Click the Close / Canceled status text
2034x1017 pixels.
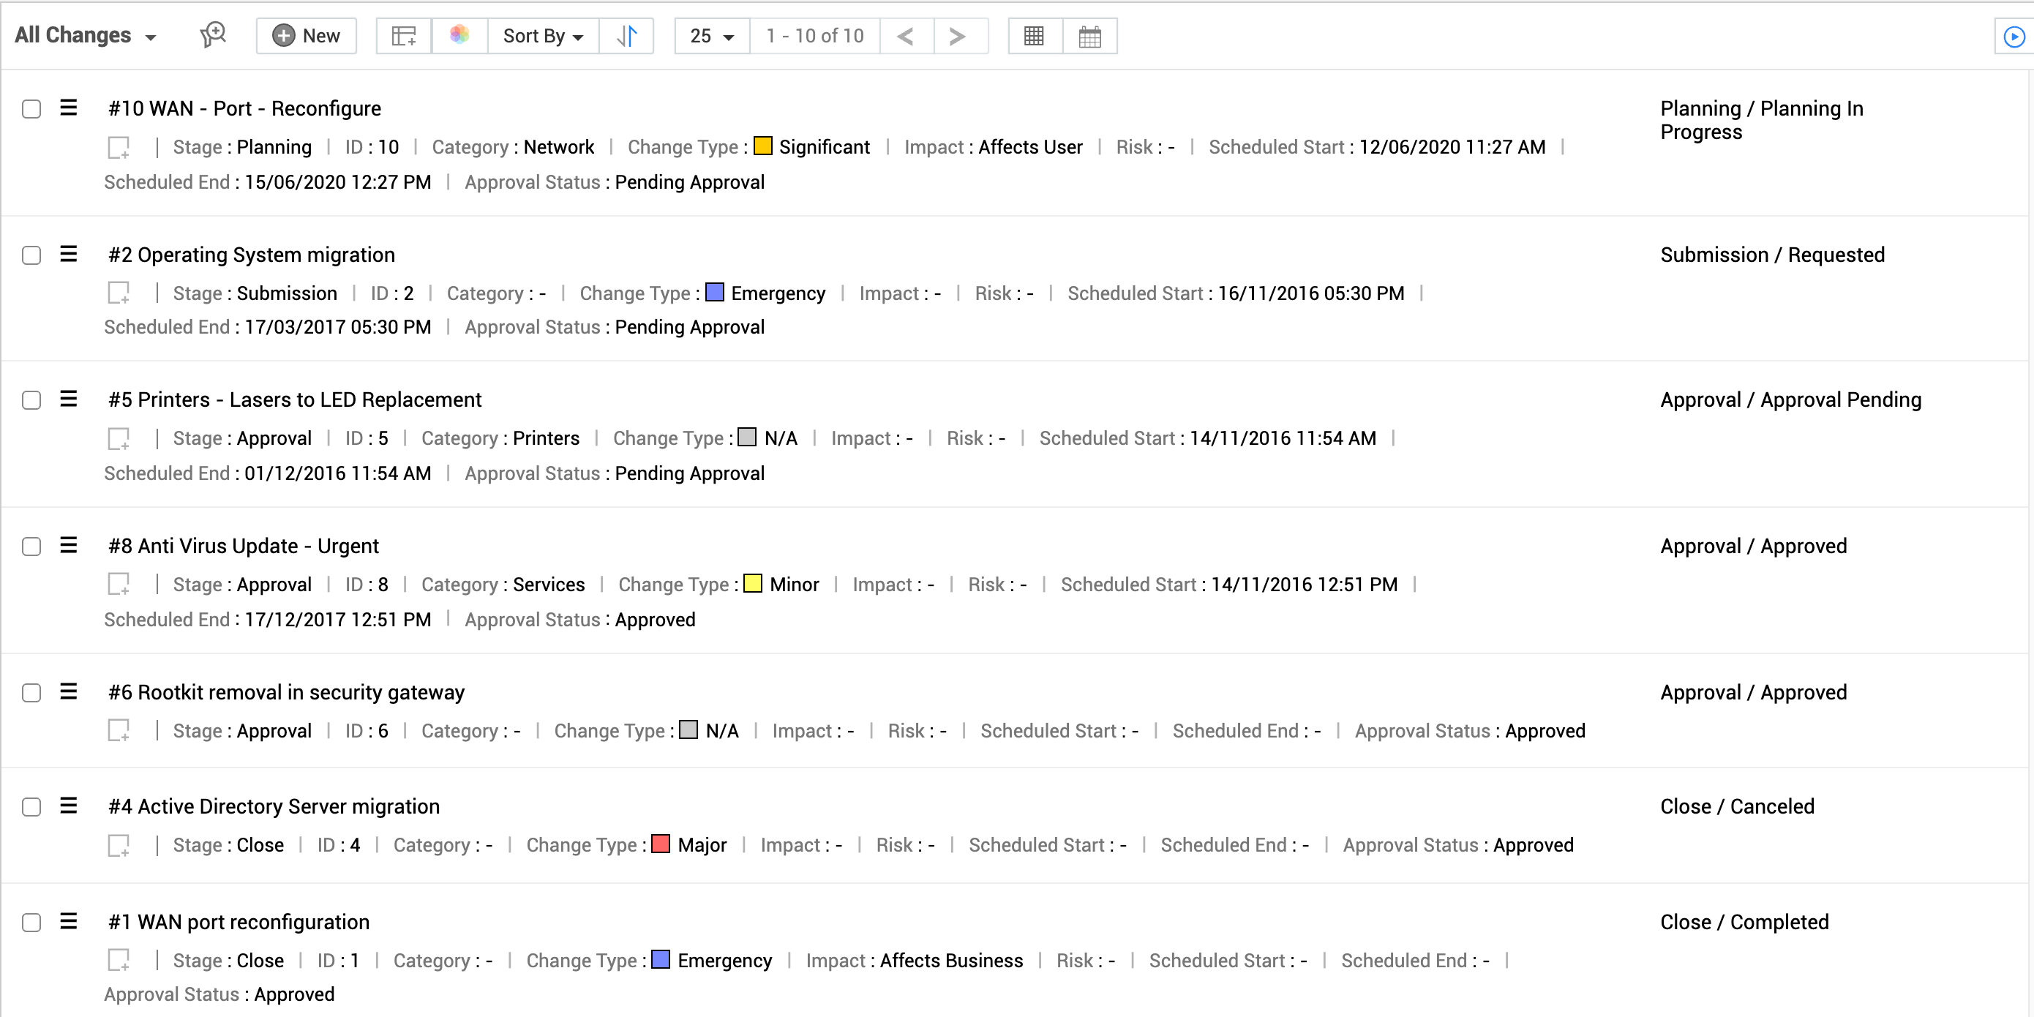point(1737,806)
